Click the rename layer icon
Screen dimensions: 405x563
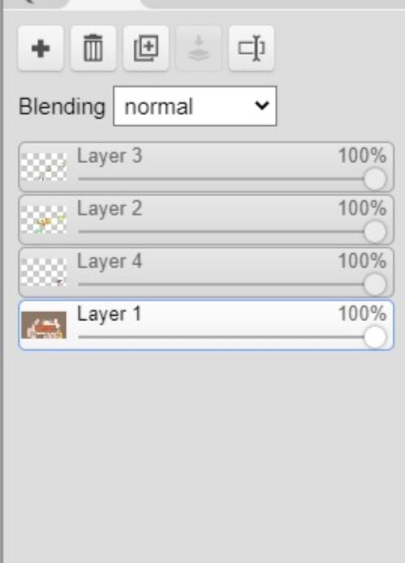tap(251, 49)
